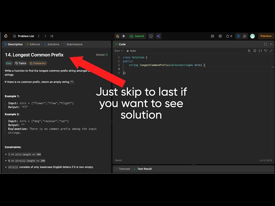Click the Example 1 Input strs line
The height and width of the screenshot is (206, 275).
(x=41, y=103)
